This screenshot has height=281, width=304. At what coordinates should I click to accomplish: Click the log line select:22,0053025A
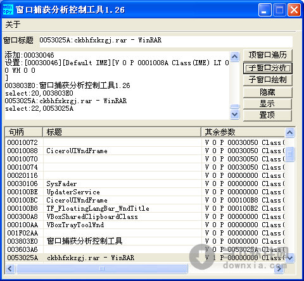click(39, 109)
